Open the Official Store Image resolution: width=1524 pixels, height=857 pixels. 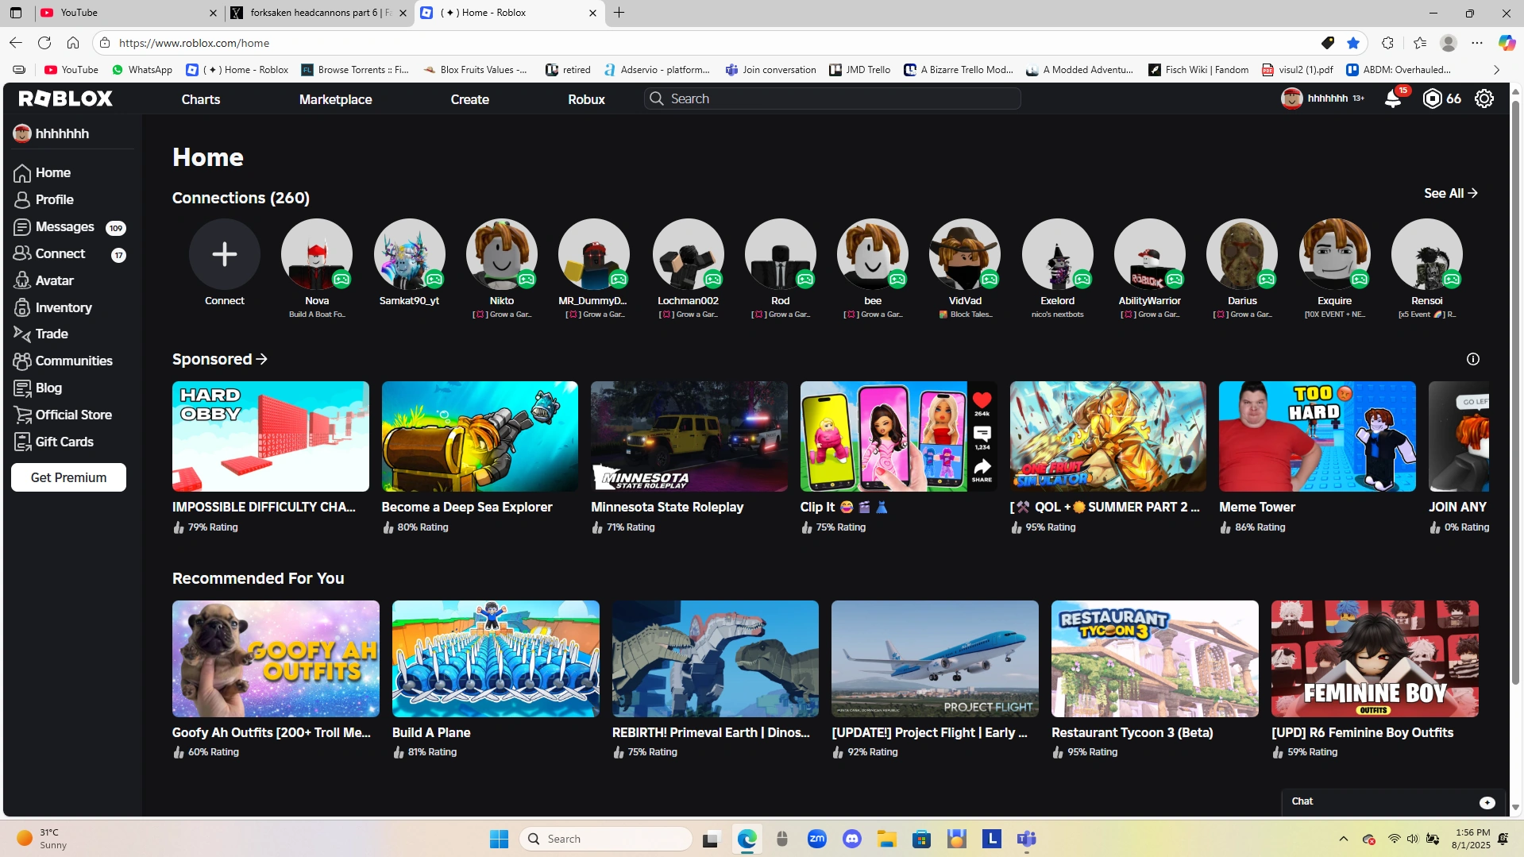coord(72,414)
